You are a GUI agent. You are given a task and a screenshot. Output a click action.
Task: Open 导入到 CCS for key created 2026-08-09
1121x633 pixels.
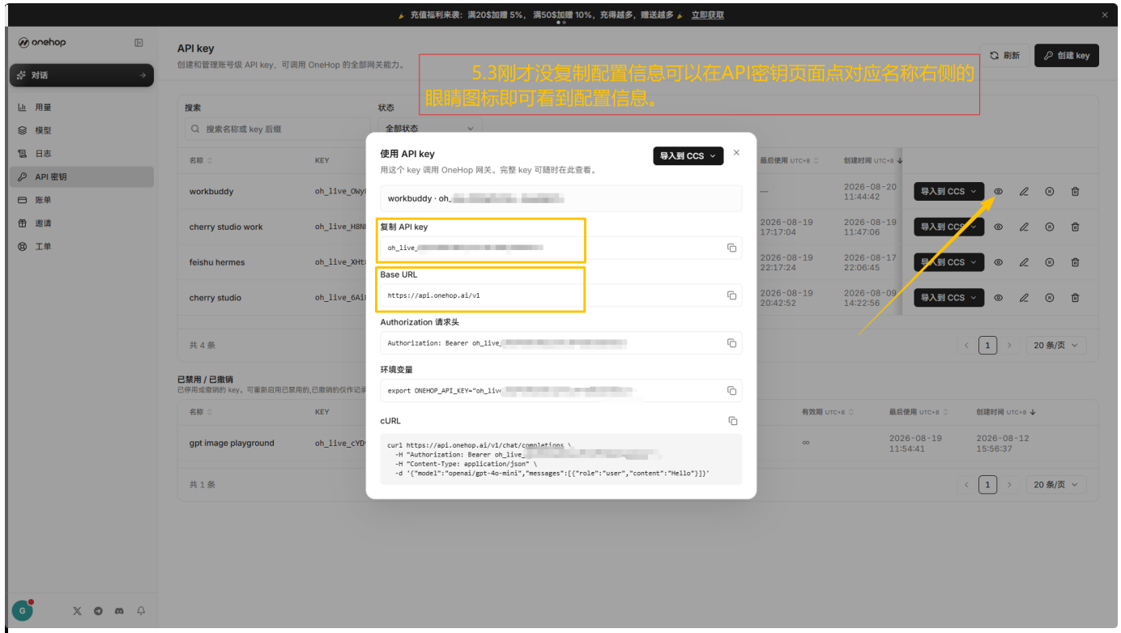[x=948, y=298]
